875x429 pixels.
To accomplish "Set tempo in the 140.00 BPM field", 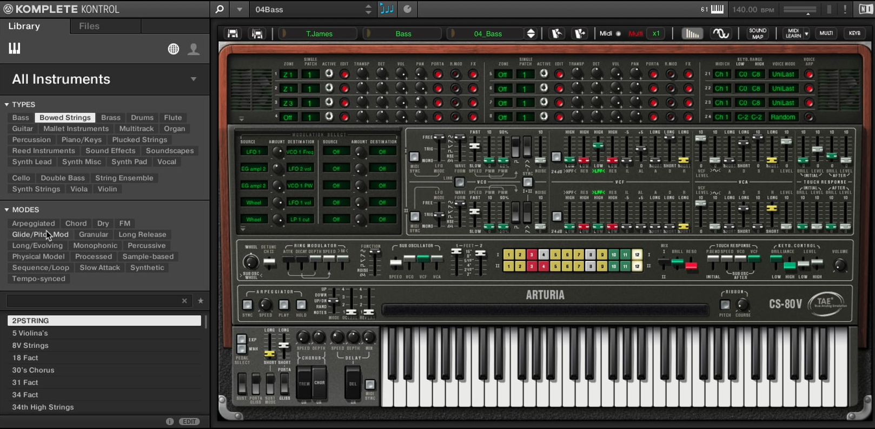I will click(753, 10).
